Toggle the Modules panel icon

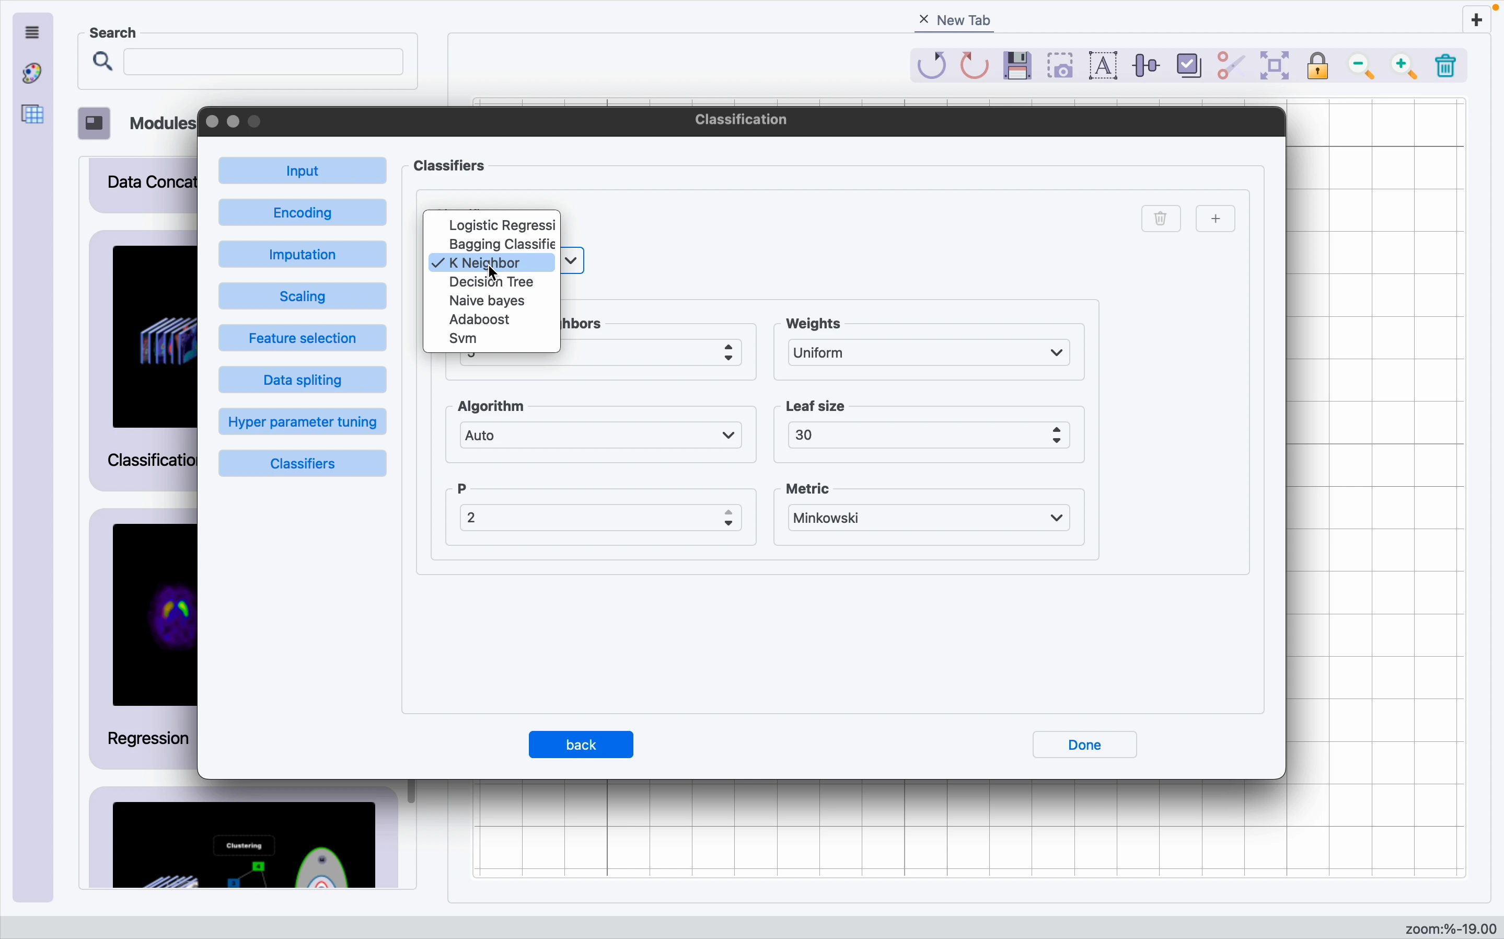point(95,123)
